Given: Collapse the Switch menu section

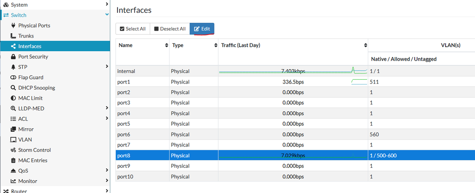Looking at the screenshot, I should 107,15.
